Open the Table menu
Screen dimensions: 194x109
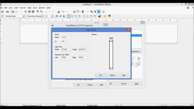29,8
